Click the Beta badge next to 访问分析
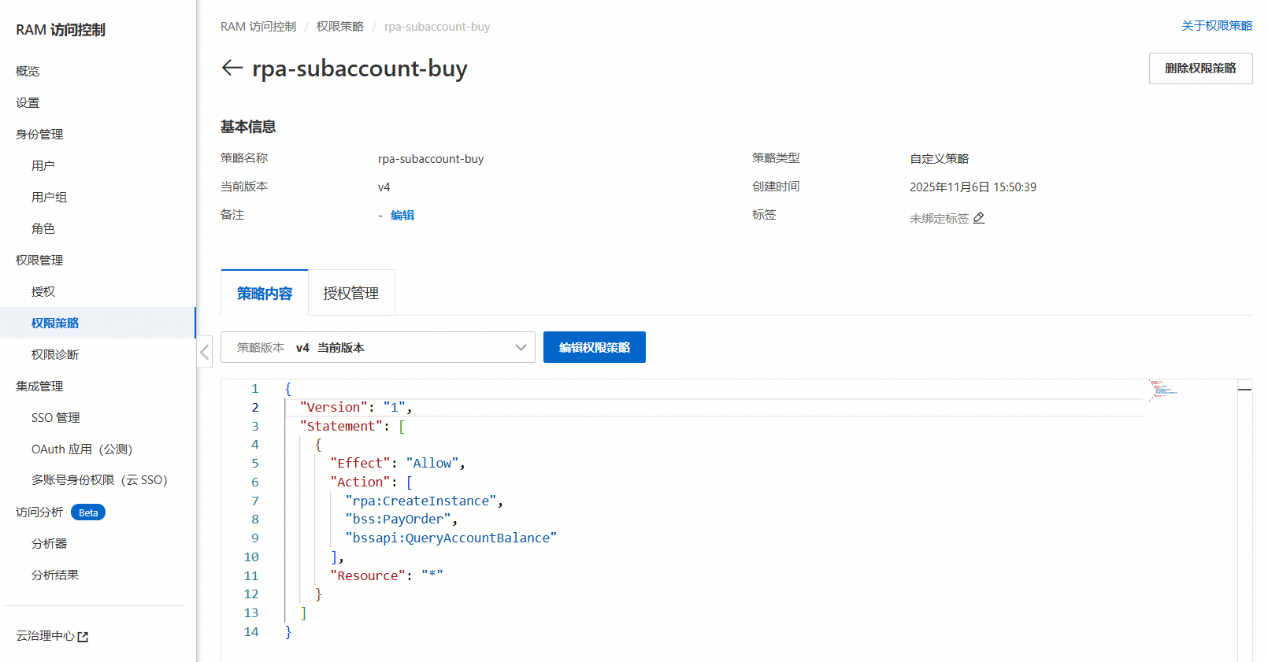The height and width of the screenshot is (662, 1268). tap(88, 512)
